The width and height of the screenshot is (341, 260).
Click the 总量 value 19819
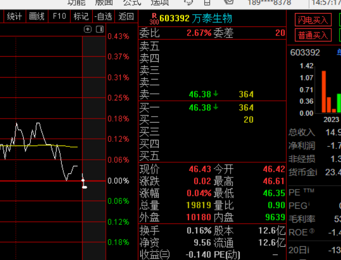click(199, 205)
